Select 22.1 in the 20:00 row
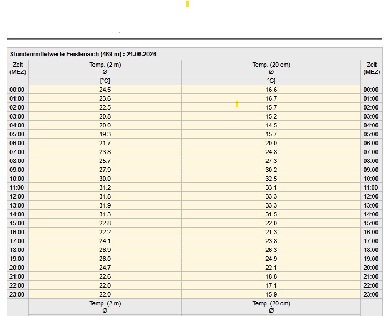 271,268
